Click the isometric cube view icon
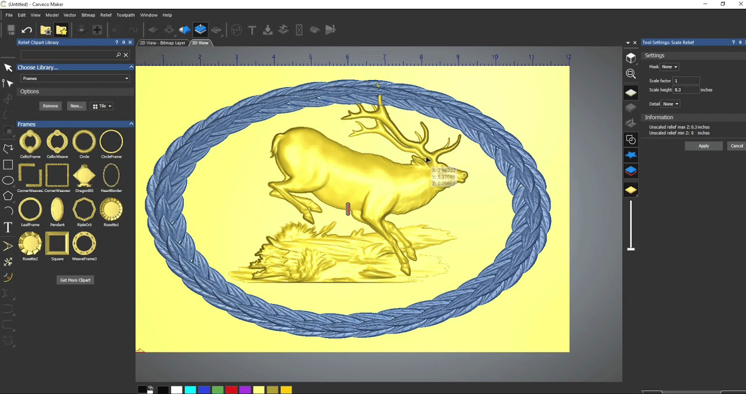746x394 pixels. click(x=631, y=58)
